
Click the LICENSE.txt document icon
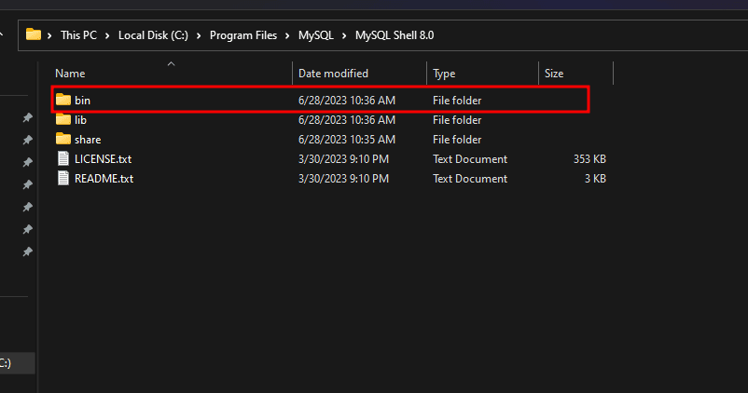(63, 158)
